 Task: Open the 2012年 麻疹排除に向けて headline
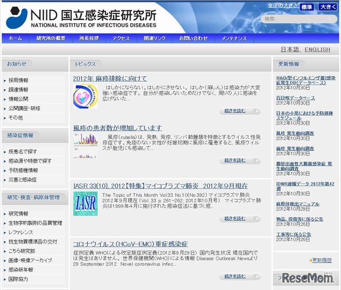pyautogui.click(x=110, y=79)
